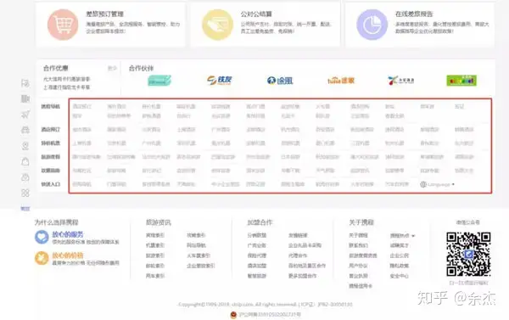Image resolution: width=509 pixels, height=320 pixels.
Task: Click the 放心的服务 heading link
Action: 68,234
